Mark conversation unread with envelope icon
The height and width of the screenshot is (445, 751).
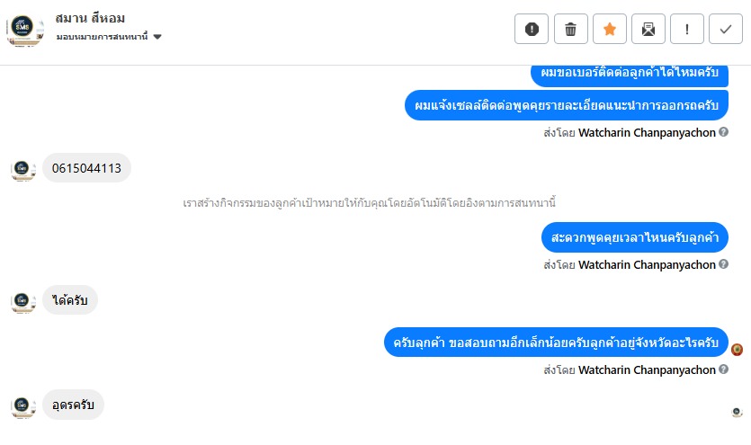[648, 30]
